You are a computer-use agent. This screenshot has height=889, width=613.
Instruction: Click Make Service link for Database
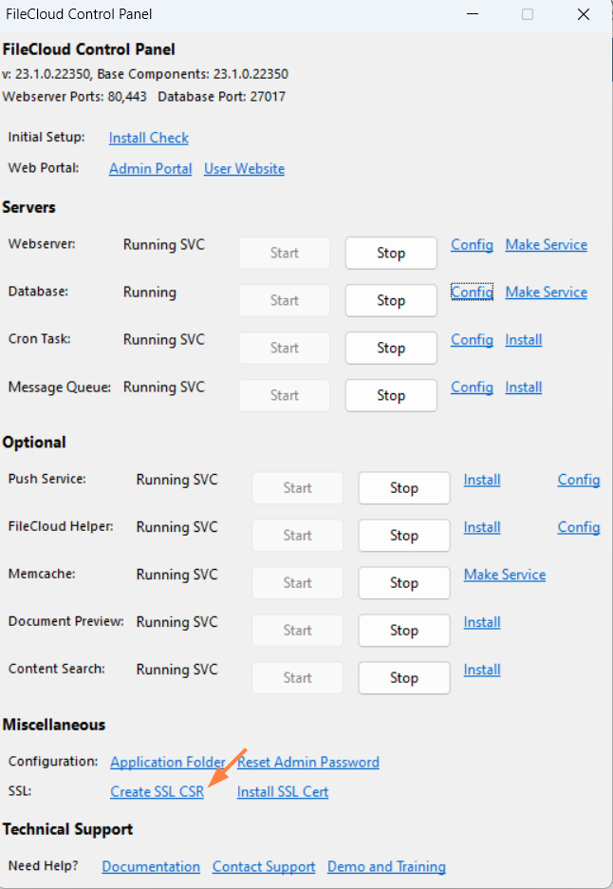coord(546,293)
